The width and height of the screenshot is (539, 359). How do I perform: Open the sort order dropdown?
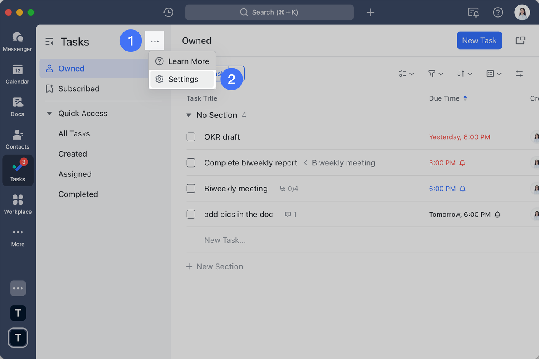click(x=464, y=74)
